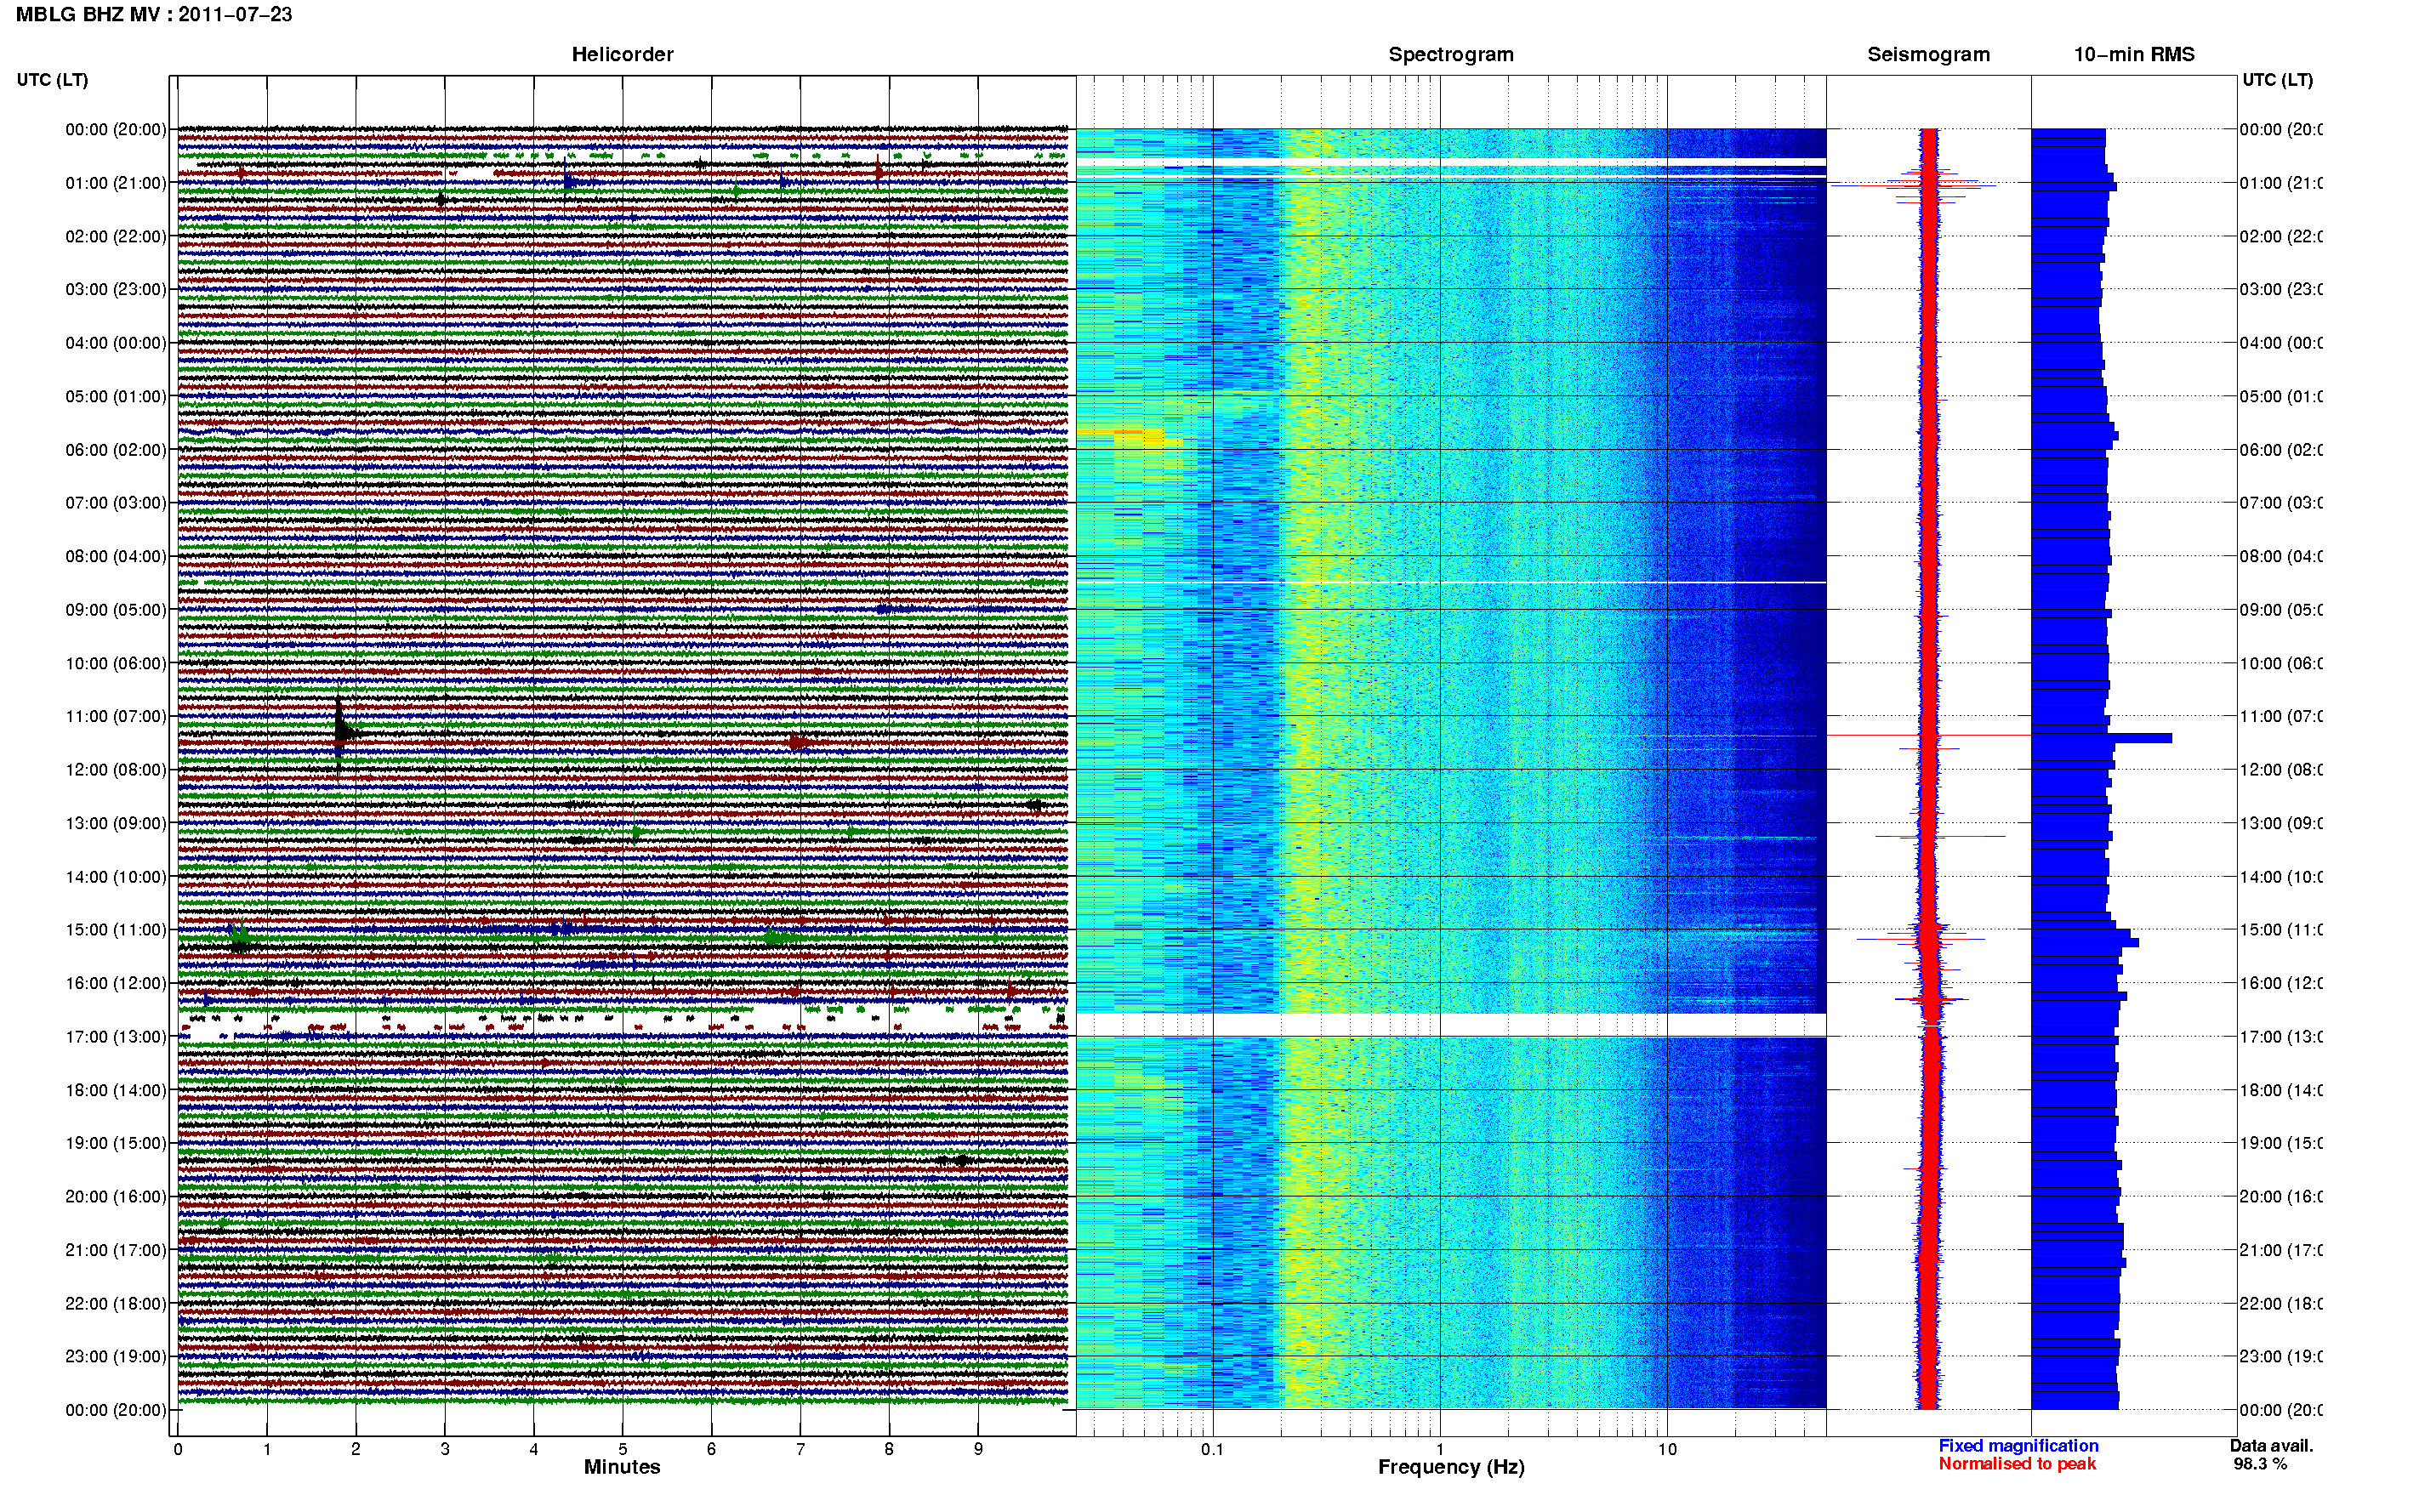Click the '13:00 (09:00)' left time label
The height and width of the screenshot is (1512, 2419).
click(116, 823)
